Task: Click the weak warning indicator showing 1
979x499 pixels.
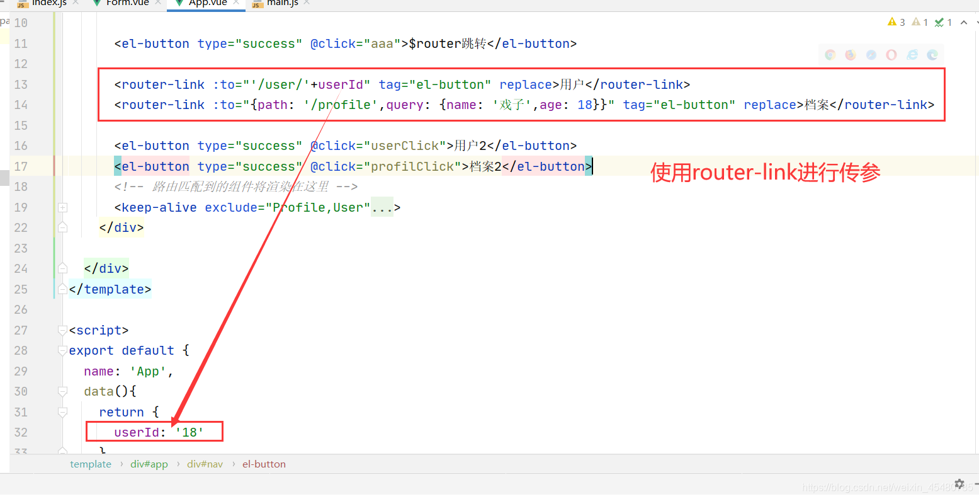Action: 920,22
